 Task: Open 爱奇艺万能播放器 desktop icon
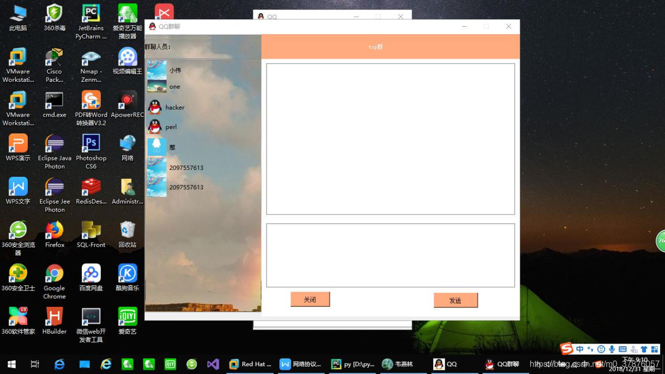(127, 22)
